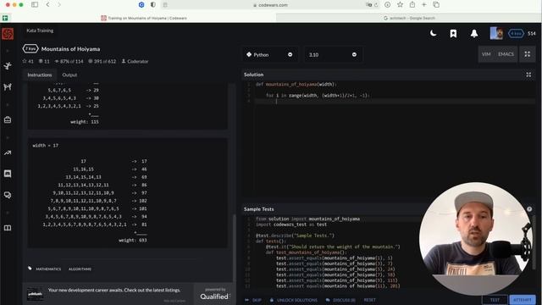Open the DISCUSS link
542x305 pixels.
340,300
